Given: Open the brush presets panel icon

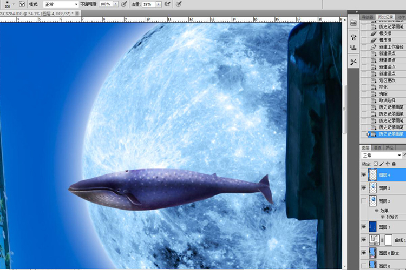Looking at the screenshot, I should (x=353, y=37).
